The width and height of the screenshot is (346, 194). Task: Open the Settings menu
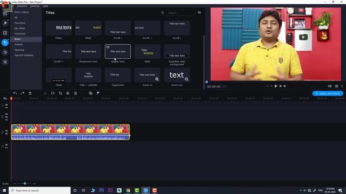point(35,6)
